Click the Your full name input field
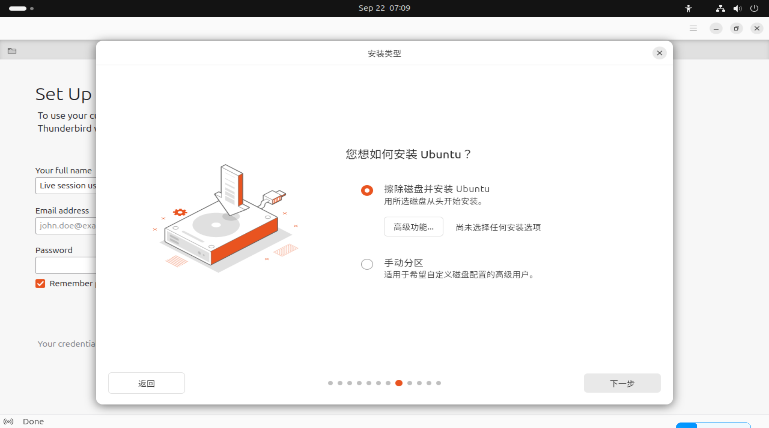Viewport: 769px width, 428px height. coord(66,186)
